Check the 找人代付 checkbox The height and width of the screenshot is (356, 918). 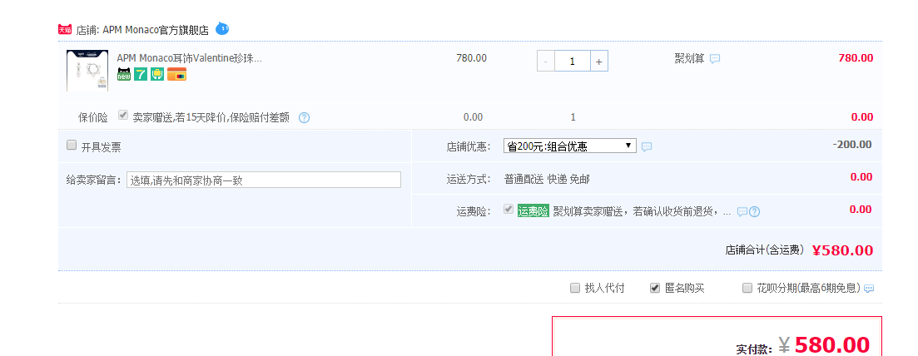coord(575,288)
